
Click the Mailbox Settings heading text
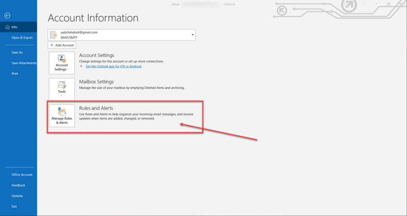[x=96, y=82]
